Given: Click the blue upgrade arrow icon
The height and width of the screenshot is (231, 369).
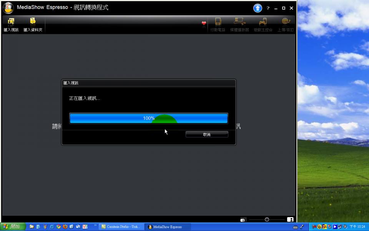Looking at the screenshot, I should click(258, 8).
